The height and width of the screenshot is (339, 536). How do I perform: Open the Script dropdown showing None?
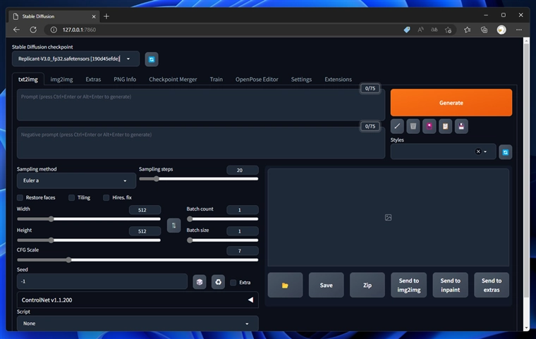click(138, 323)
